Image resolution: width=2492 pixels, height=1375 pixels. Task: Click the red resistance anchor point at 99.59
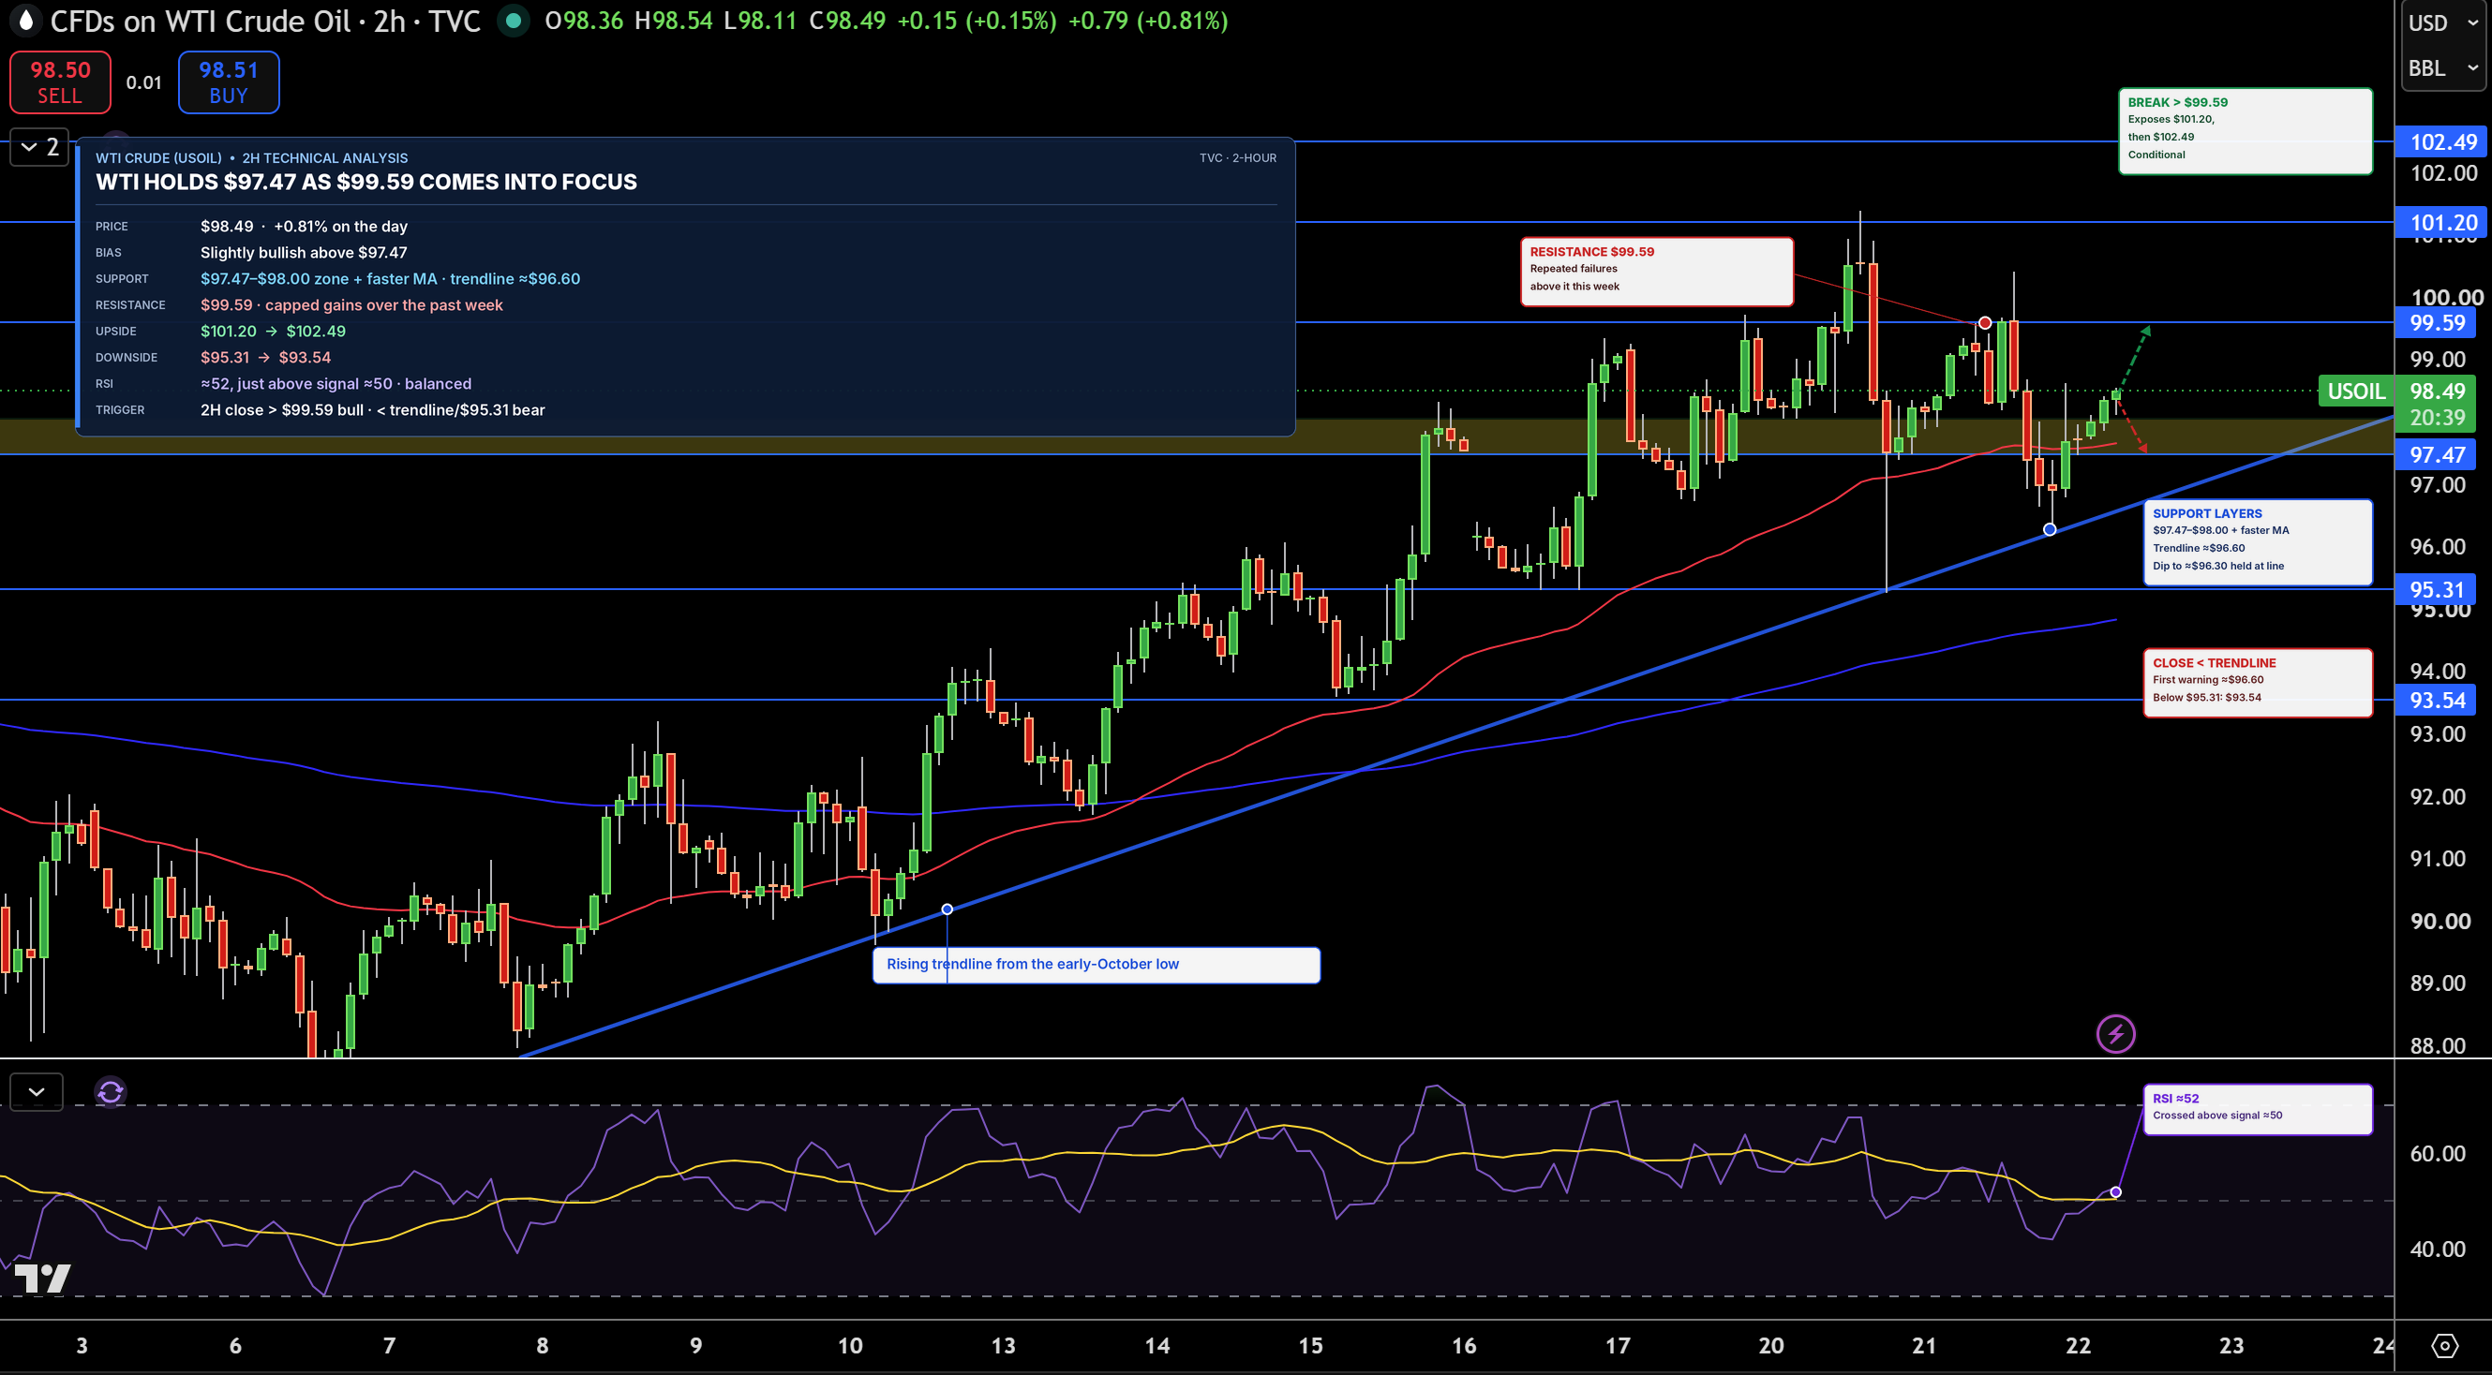tap(1985, 323)
